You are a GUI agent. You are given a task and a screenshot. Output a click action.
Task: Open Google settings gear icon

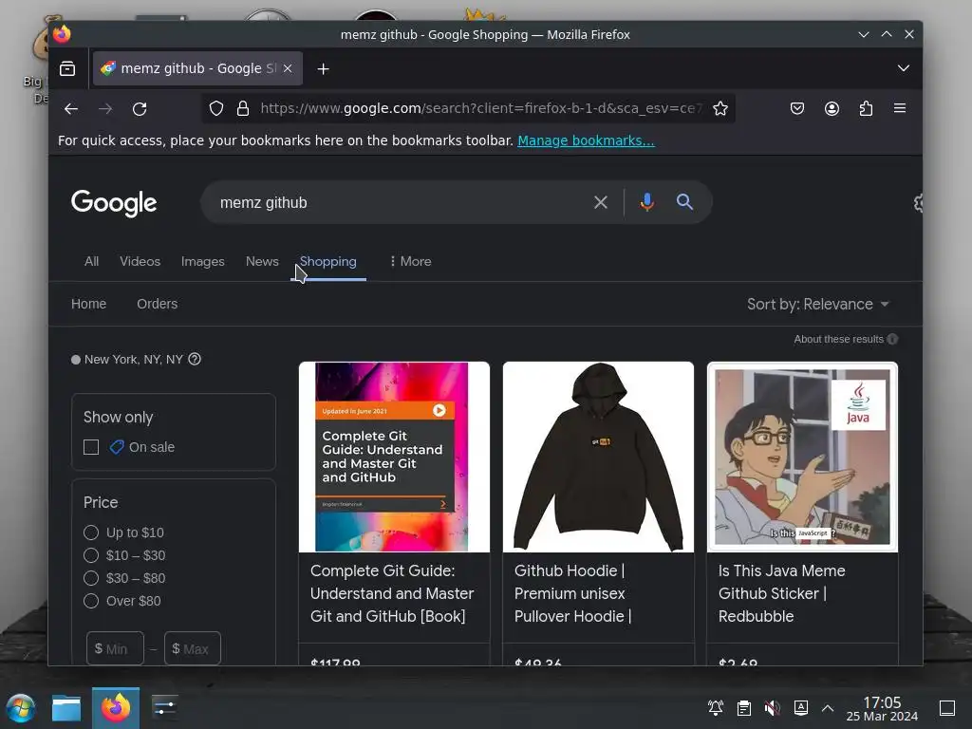(x=918, y=203)
